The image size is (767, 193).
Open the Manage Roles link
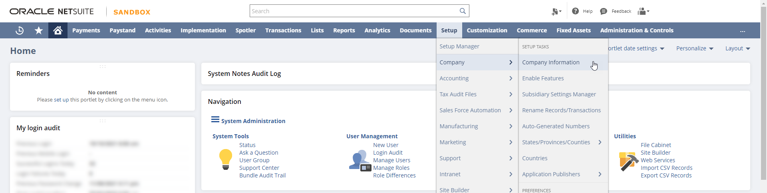pyautogui.click(x=391, y=168)
